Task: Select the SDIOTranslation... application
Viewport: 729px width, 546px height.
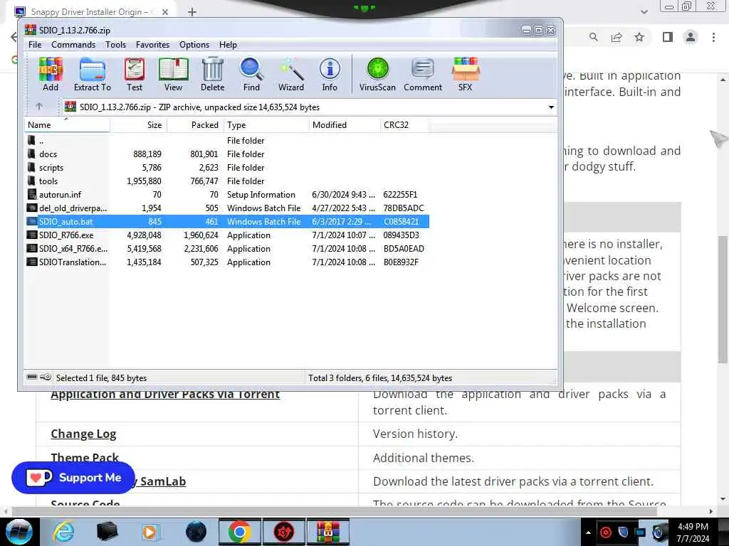Action: (x=227, y=262)
